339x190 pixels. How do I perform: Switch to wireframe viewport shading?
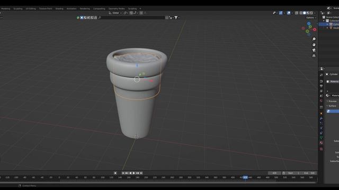(x=301, y=13)
